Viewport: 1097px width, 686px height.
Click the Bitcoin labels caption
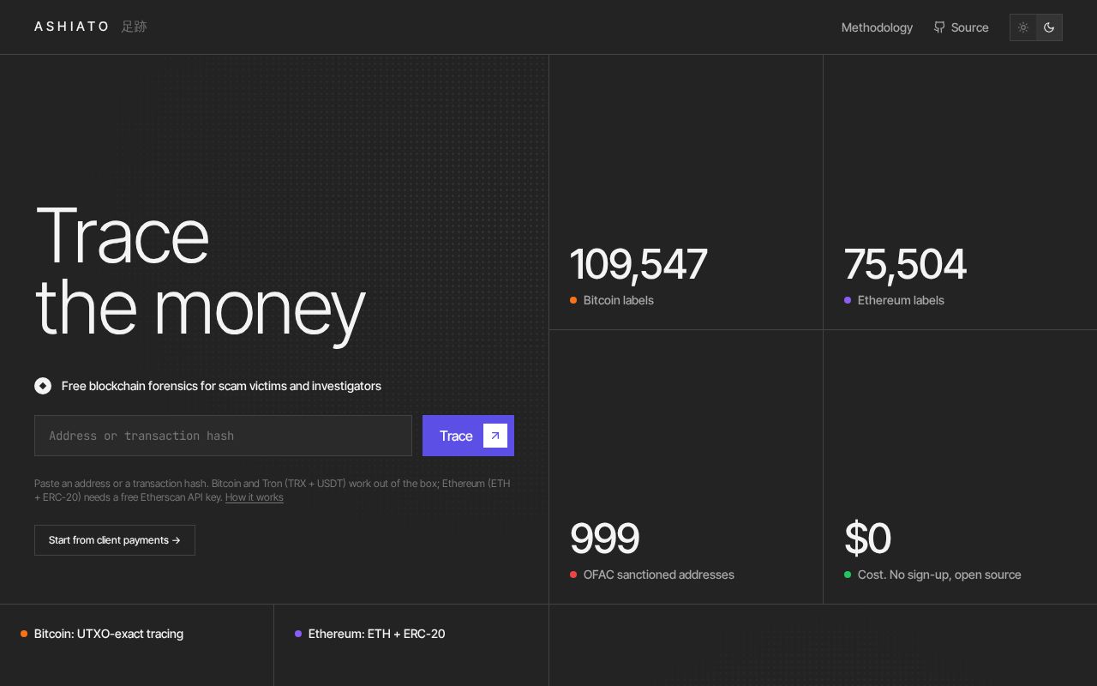pos(619,300)
